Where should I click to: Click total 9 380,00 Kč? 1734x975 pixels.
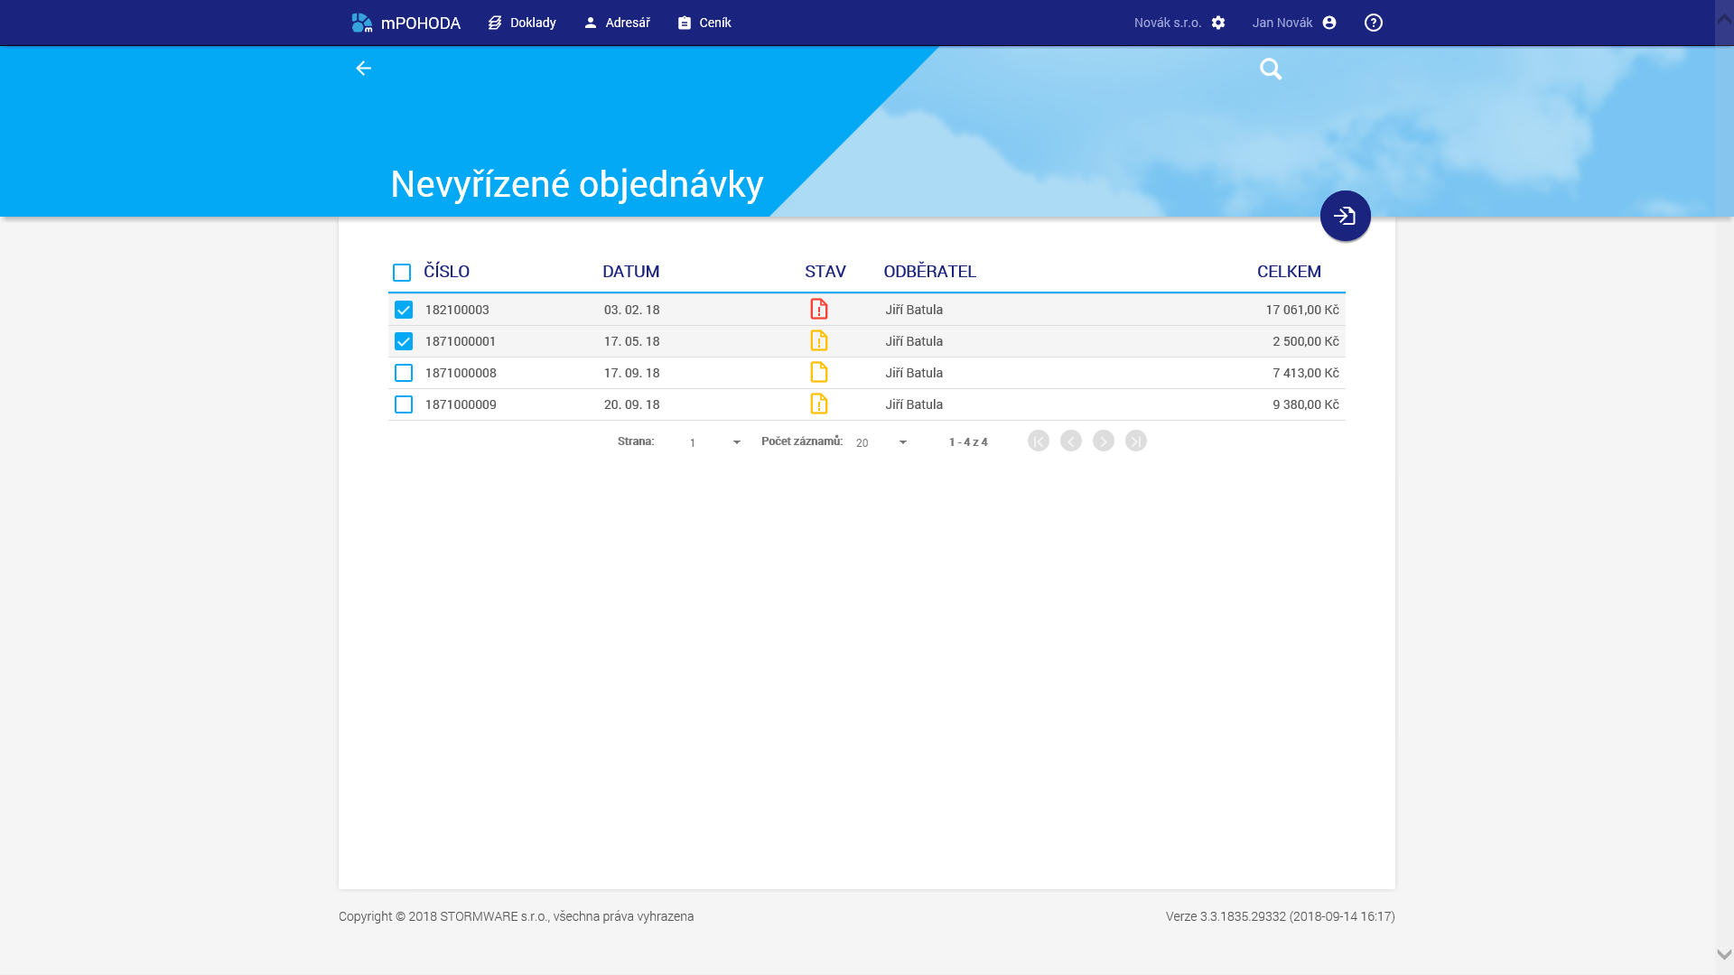click(x=1306, y=404)
